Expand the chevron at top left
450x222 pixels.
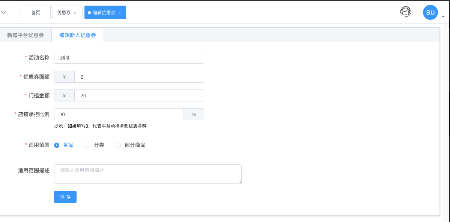(x=3, y=12)
